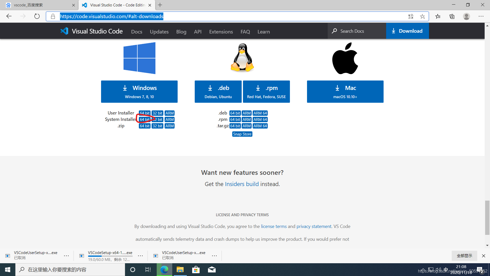
Task: Click the padlock site info icon
Action: pos(53,16)
